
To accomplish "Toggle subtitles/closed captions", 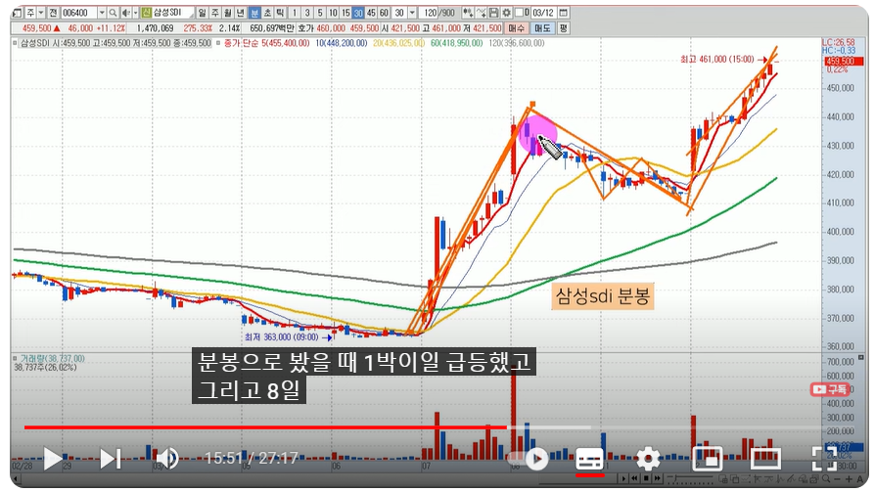I will (x=589, y=459).
